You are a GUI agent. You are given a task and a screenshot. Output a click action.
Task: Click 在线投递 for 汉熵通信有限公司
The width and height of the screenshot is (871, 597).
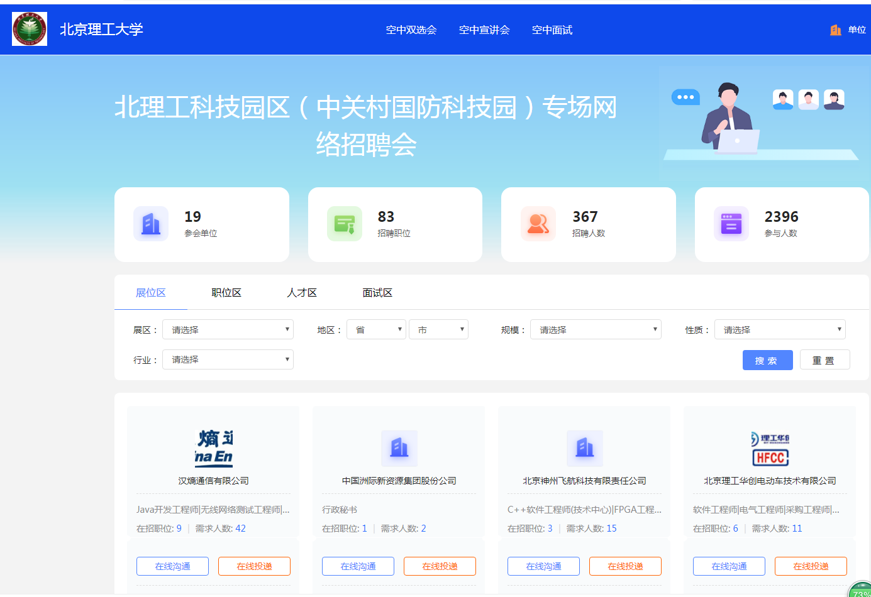pos(254,566)
